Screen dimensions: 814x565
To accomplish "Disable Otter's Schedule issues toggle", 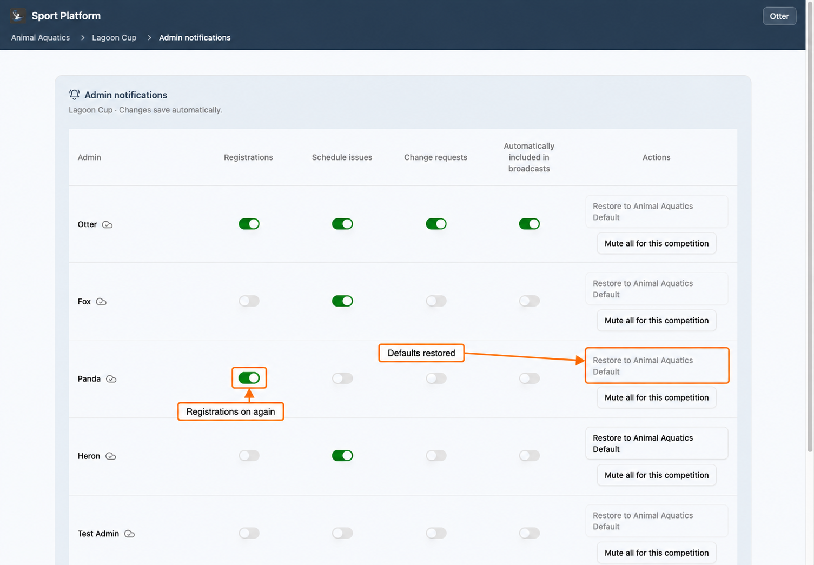I will [x=342, y=224].
